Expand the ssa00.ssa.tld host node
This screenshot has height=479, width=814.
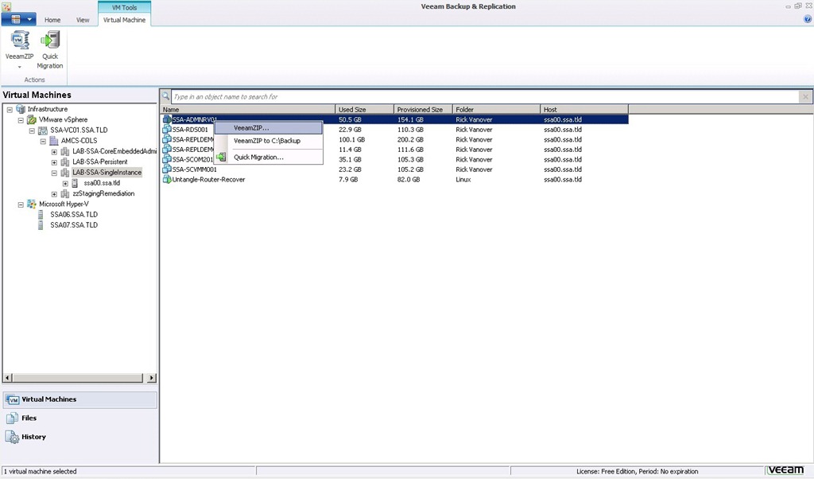pos(65,183)
